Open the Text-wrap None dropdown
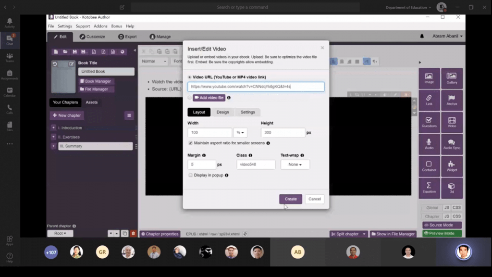492x277 pixels. pos(295,164)
